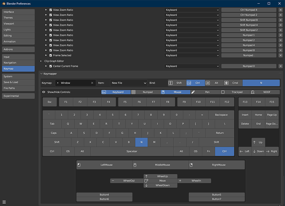The height and width of the screenshot is (206, 285).
Task: Remove the Numpad 0 Center Current Frame entry
Action: pyautogui.click(x=280, y=66)
